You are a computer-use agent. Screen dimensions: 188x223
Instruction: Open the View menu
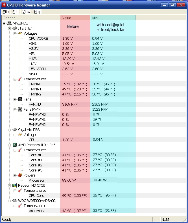(x=26, y=12)
